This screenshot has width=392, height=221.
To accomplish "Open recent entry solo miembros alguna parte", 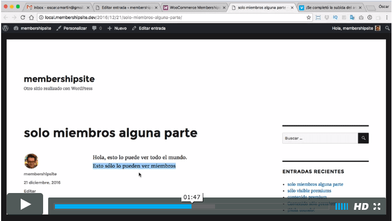I will pyautogui.click(x=315, y=184).
